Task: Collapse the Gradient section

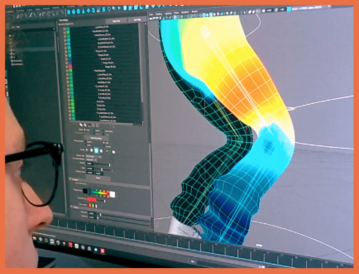Action: click(70, 179)
